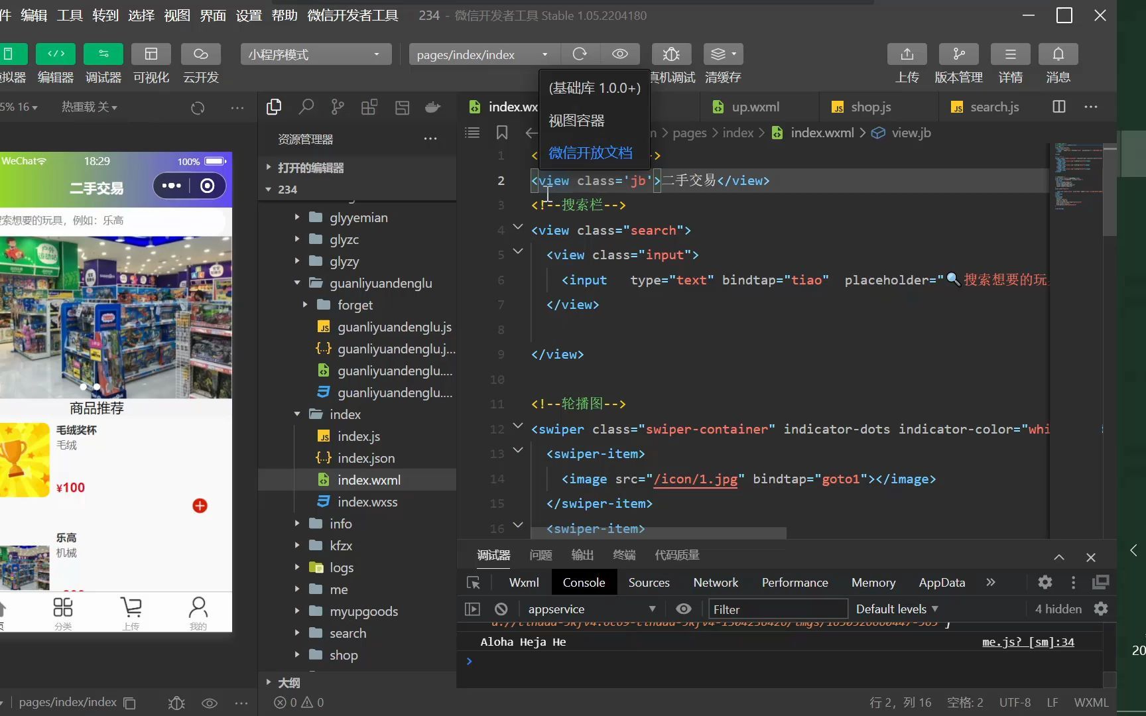Screen dimensions: 1146x716
Task: Click the console Filter field
Action: point(778,609)
